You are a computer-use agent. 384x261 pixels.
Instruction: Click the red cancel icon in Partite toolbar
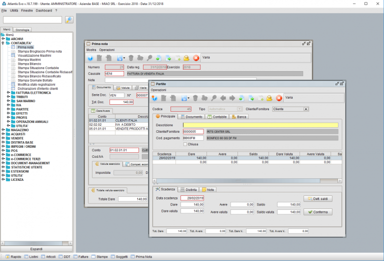tap(279, 98)
